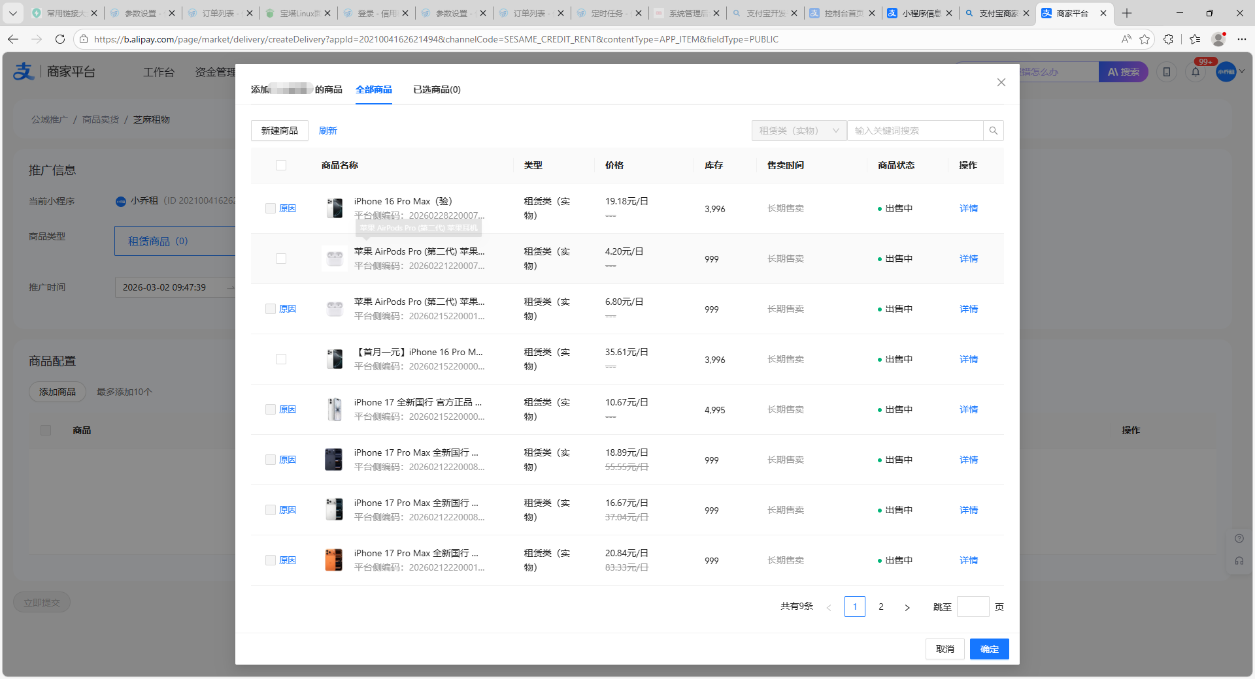The image size is (1255, 679).
Task: Click the browser refresh icon
Action: click(x=60, y=39)
